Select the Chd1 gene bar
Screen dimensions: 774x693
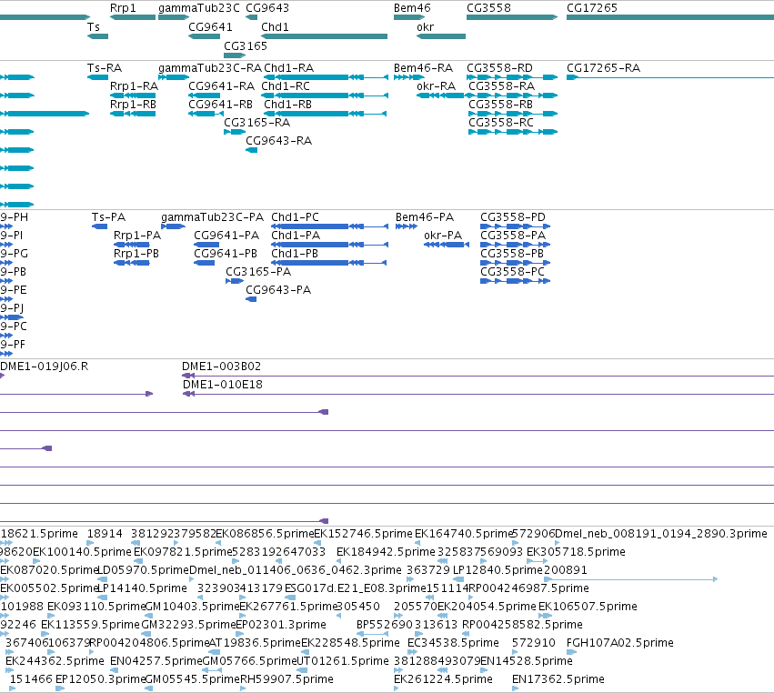325,36
